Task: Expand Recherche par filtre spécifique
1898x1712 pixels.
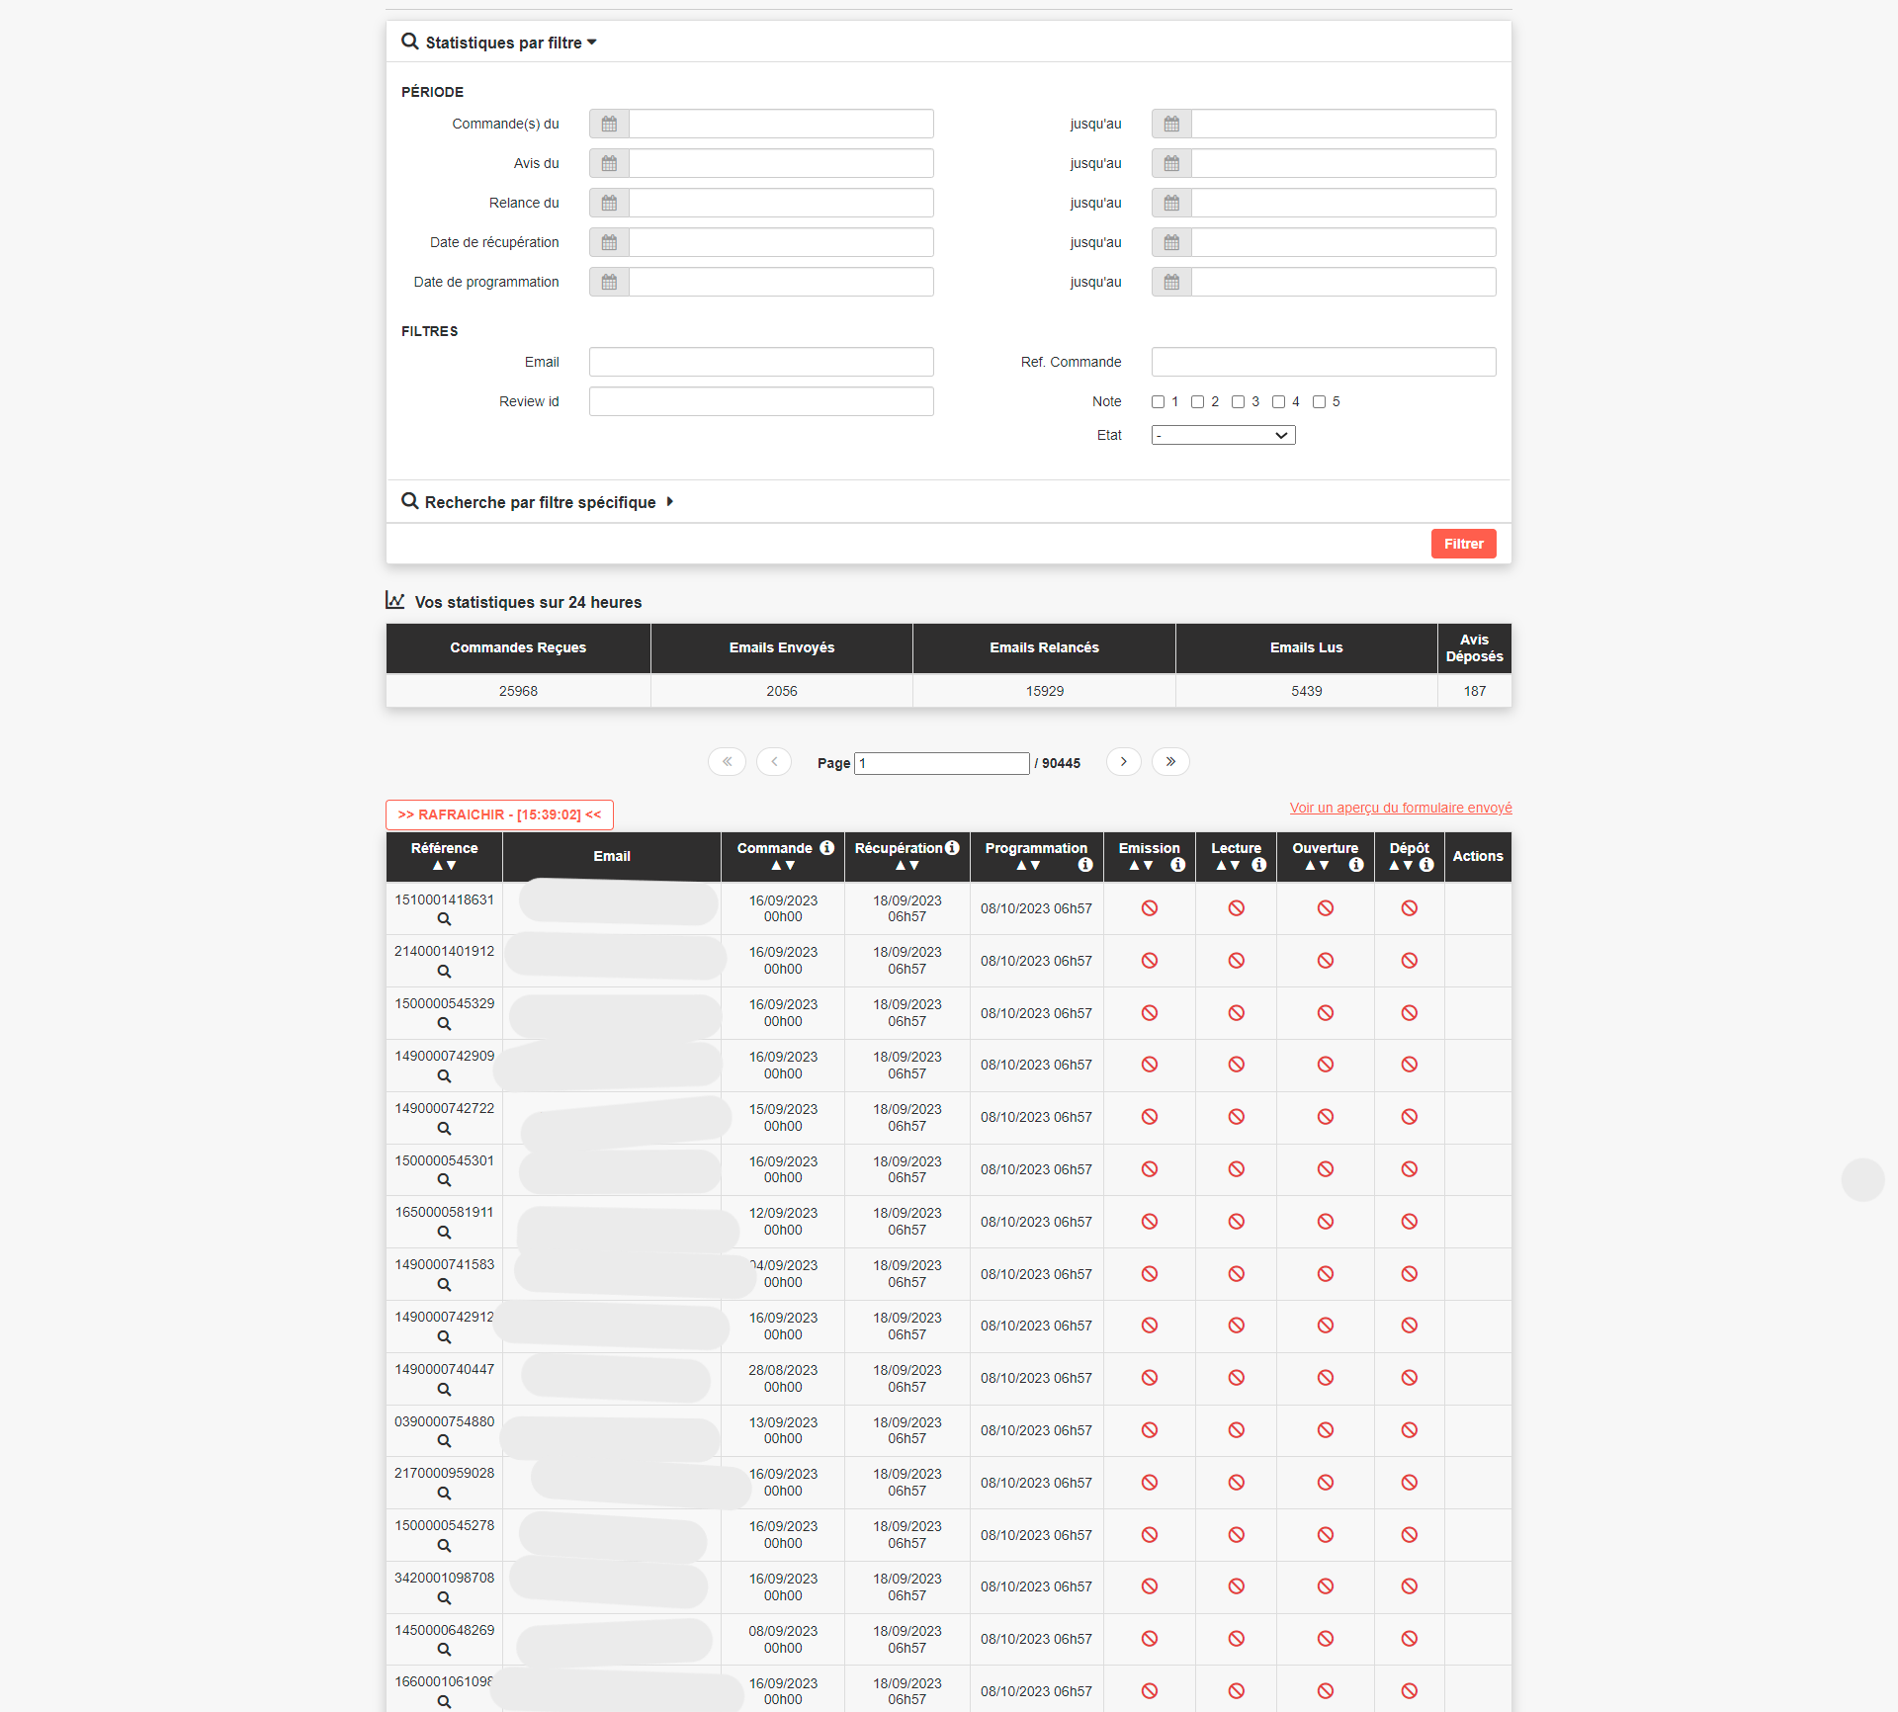Action: tap(539, 502)
